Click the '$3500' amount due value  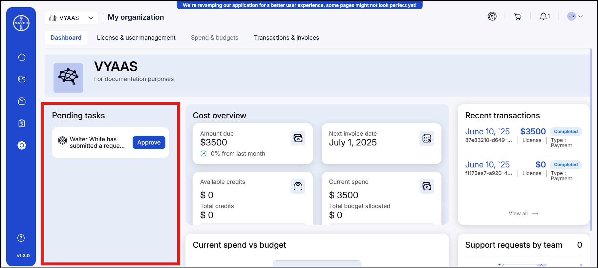214,143
